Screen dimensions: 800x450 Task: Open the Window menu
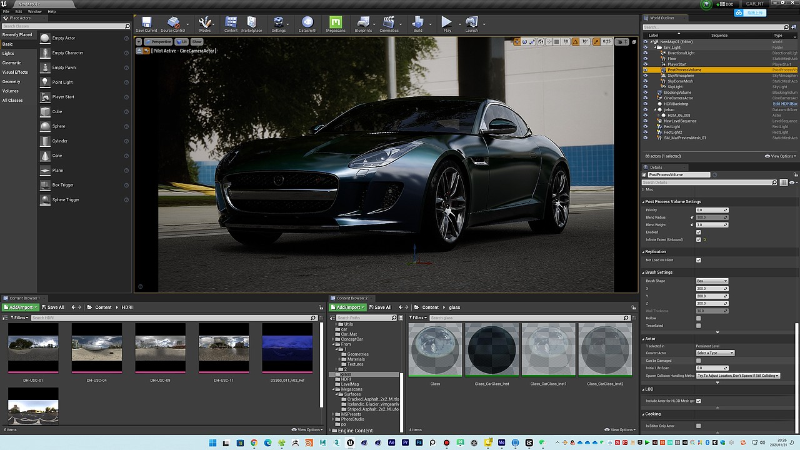(35, 11)
